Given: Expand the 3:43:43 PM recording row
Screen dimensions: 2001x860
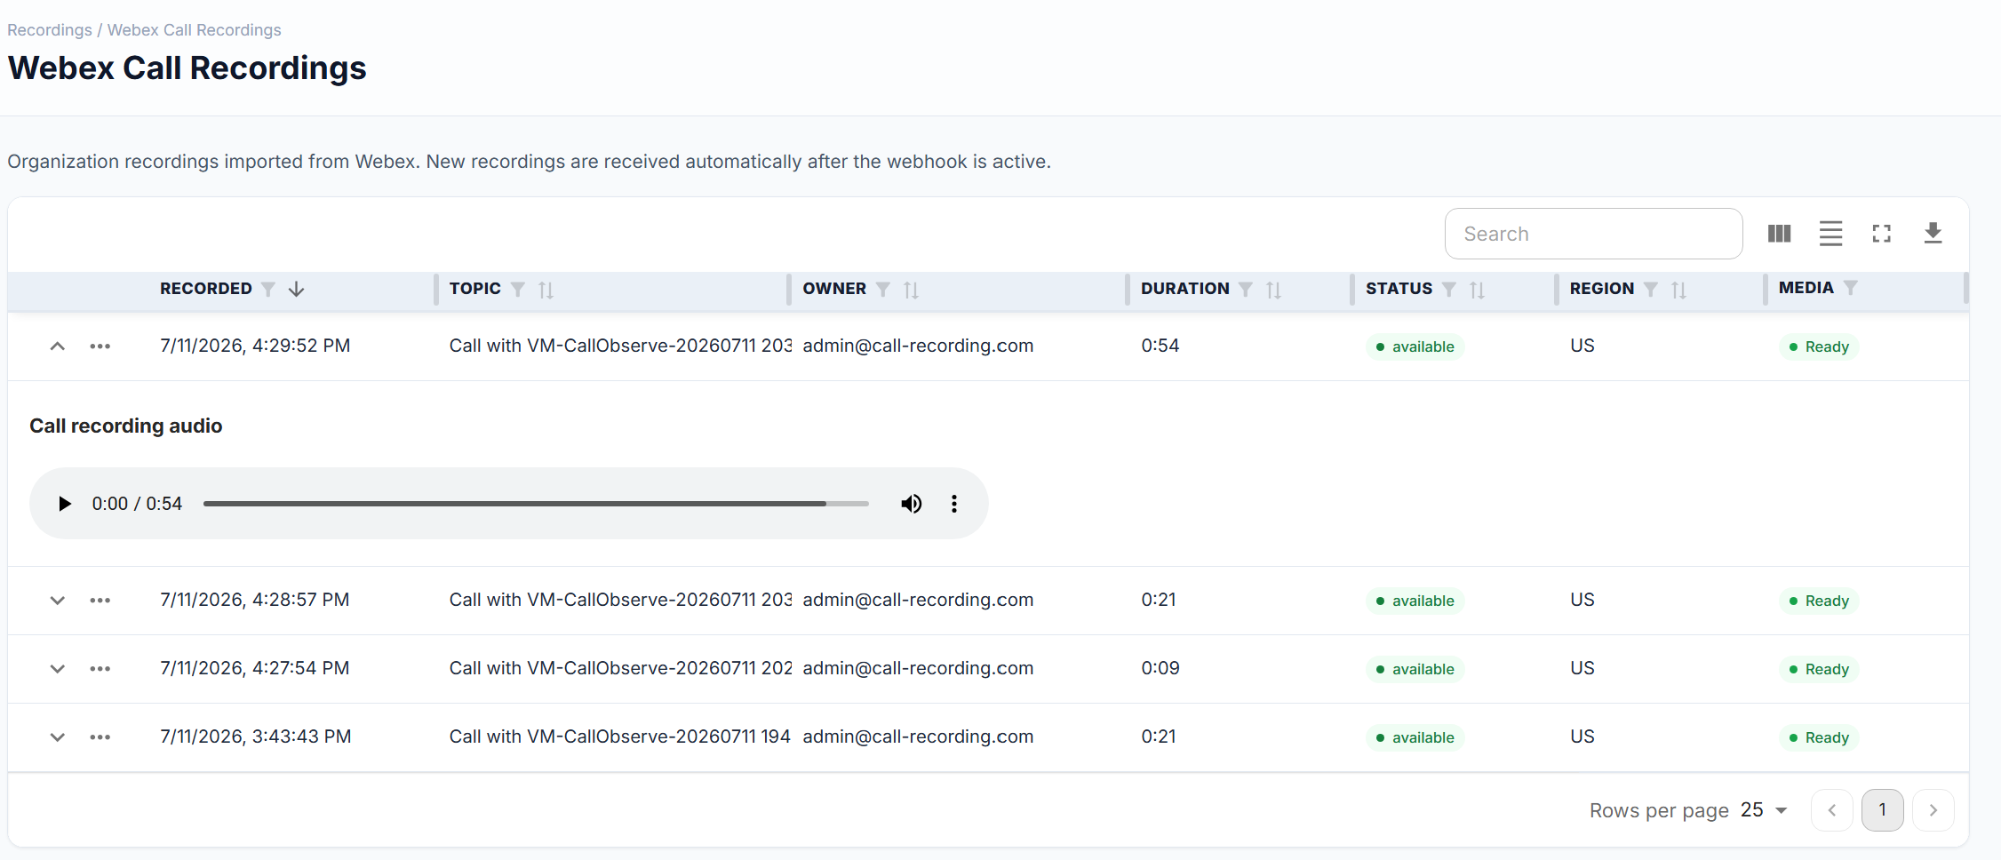Looking at the screenshot, I should pos(58,737).
